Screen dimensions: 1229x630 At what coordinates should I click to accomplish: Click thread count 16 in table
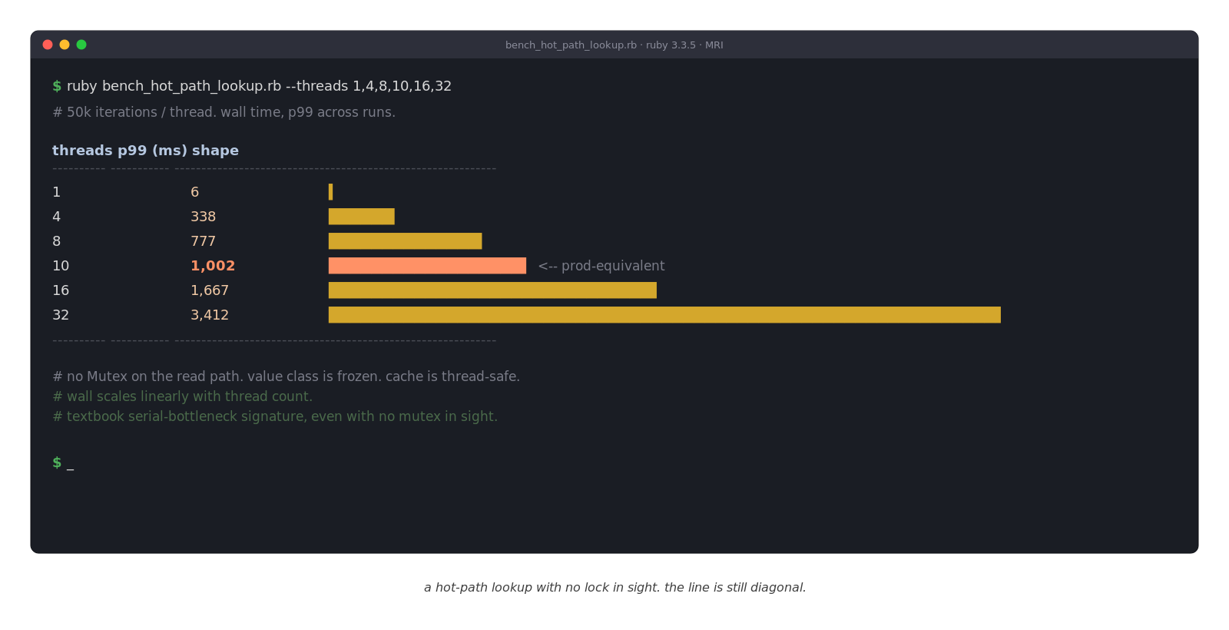[x=61, y=290]
